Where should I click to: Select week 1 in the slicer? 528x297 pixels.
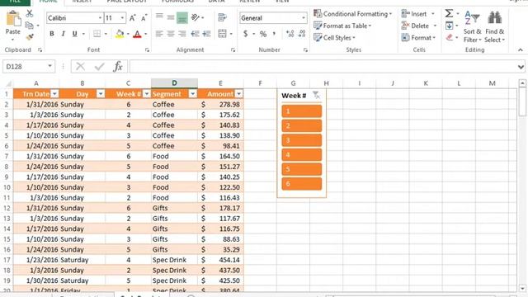(302, 111)
